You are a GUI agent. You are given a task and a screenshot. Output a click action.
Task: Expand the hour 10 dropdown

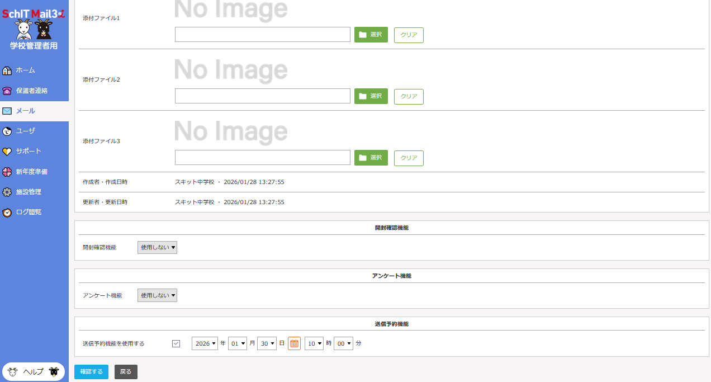314,343
